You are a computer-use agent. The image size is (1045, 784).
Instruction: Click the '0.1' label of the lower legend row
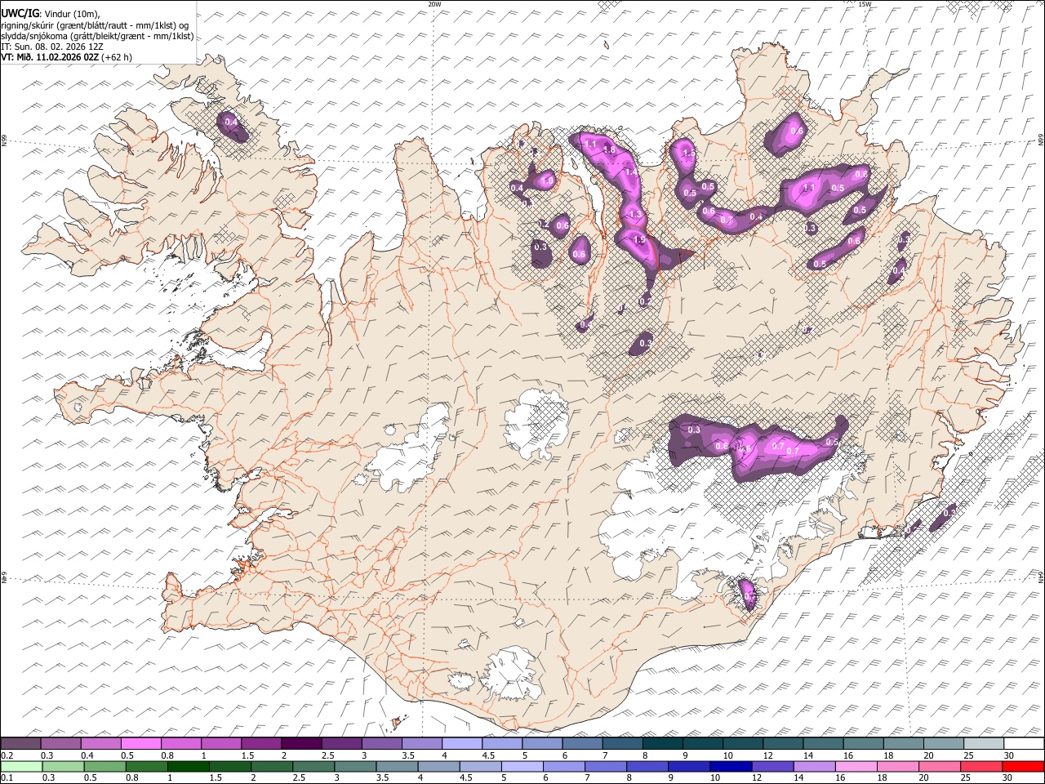click(7, 777)
